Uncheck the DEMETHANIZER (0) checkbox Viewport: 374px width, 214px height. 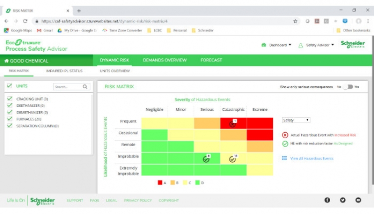(10, 112)
